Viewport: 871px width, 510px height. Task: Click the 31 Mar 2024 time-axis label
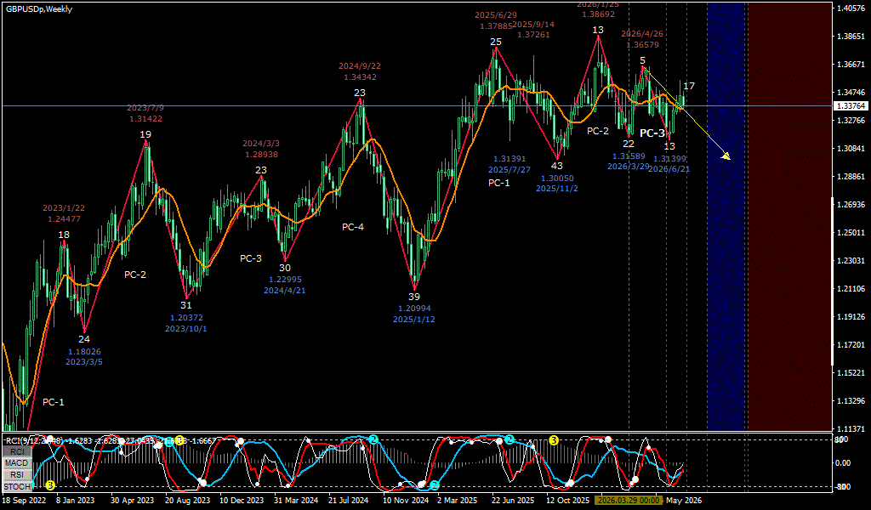coord(296,500)
